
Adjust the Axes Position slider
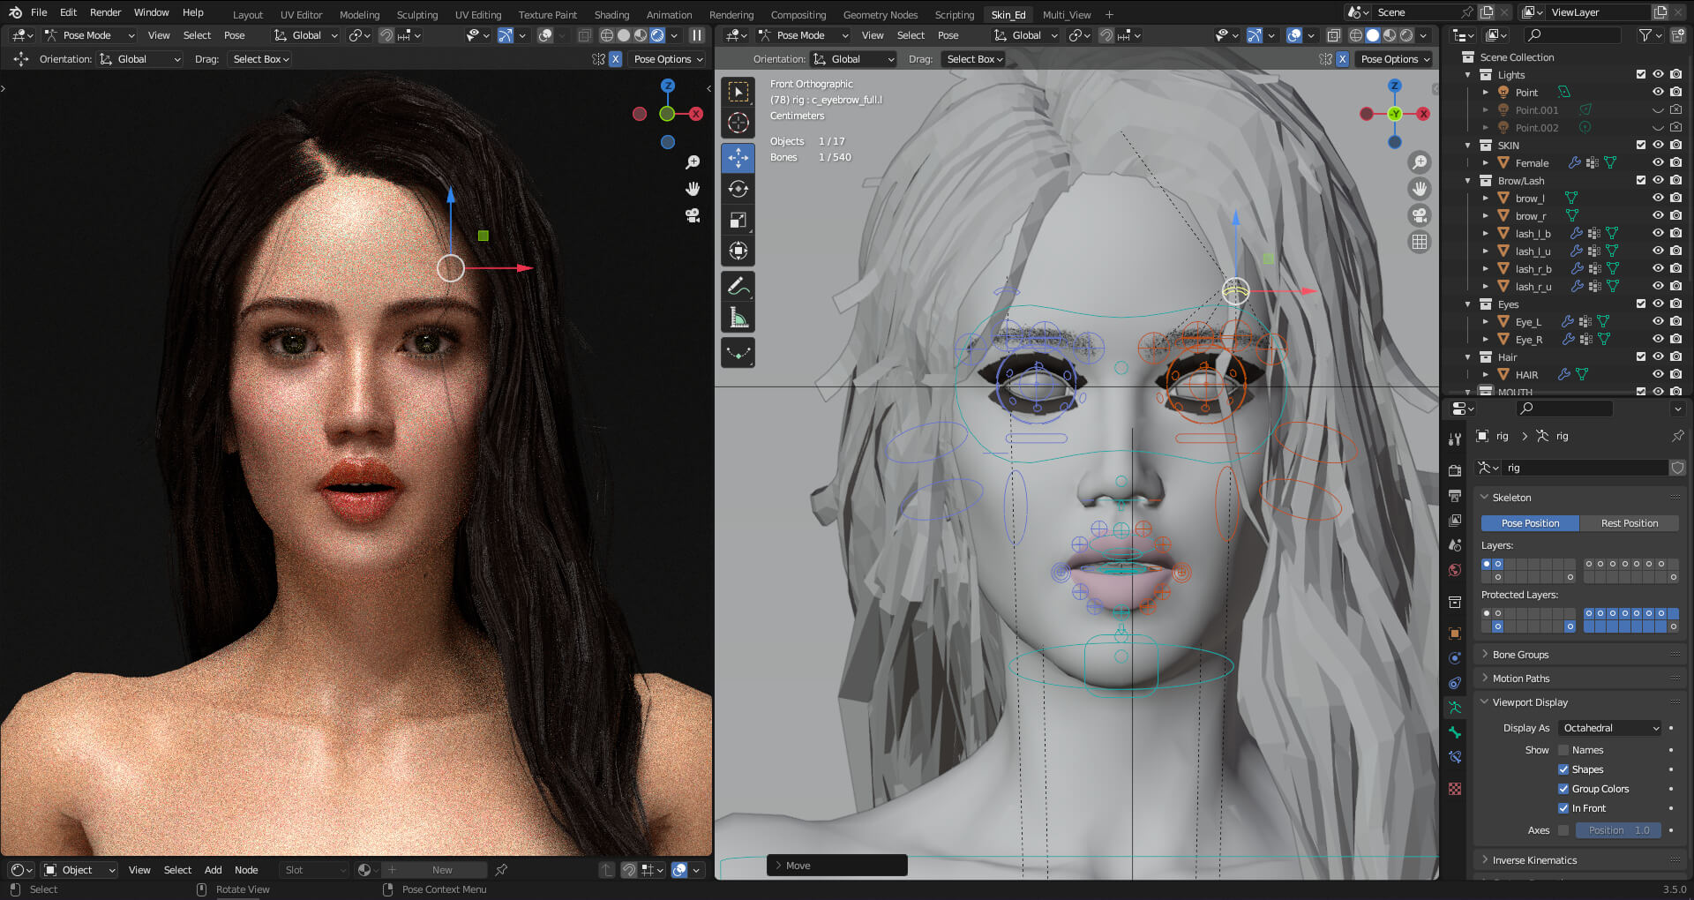coord(1618,831)
